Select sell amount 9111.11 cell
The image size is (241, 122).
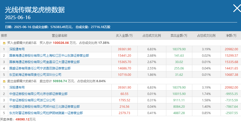(179, 100)
